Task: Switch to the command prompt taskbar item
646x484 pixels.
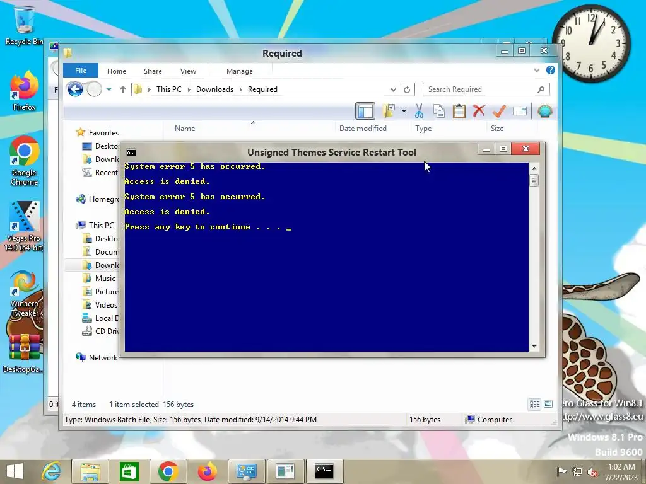Action: pos(325,471)
